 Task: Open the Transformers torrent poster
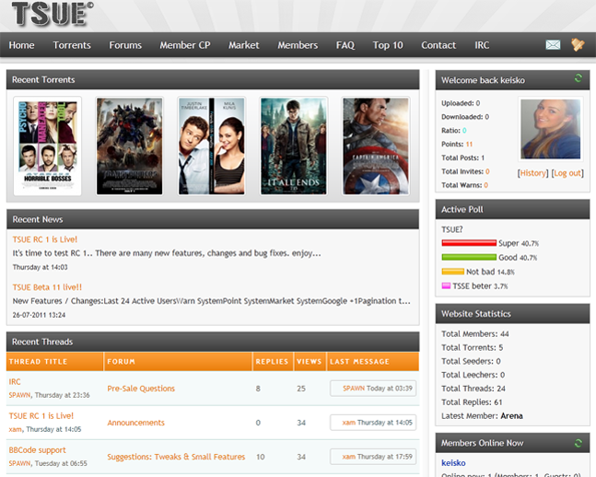click(129, 145)
